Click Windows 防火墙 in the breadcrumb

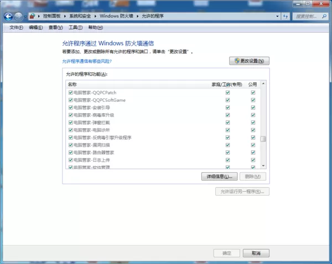tap(116, 16)
